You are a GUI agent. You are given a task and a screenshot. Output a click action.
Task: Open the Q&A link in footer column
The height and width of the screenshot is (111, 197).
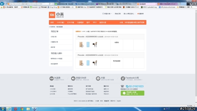point(106,94)
